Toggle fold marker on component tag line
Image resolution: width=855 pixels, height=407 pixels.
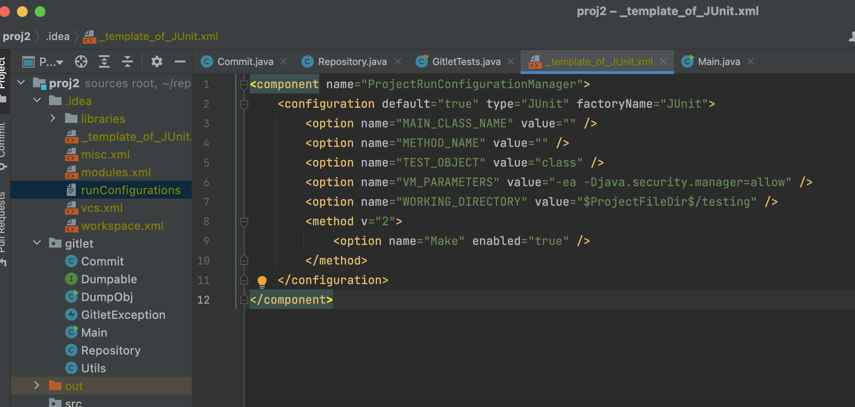coord(244,85)
